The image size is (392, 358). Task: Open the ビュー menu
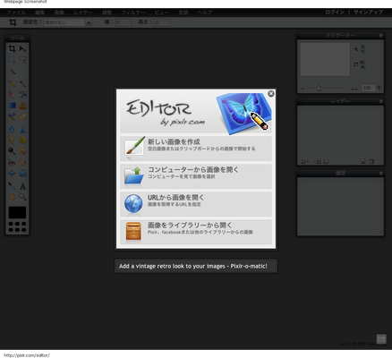tap(161, 13)
